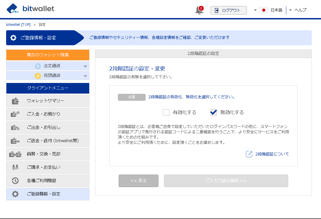This screenshot has height=219, width=321.
Task: Click the dollar icon for 法定通貨
Action: click(x=38, y=66)
